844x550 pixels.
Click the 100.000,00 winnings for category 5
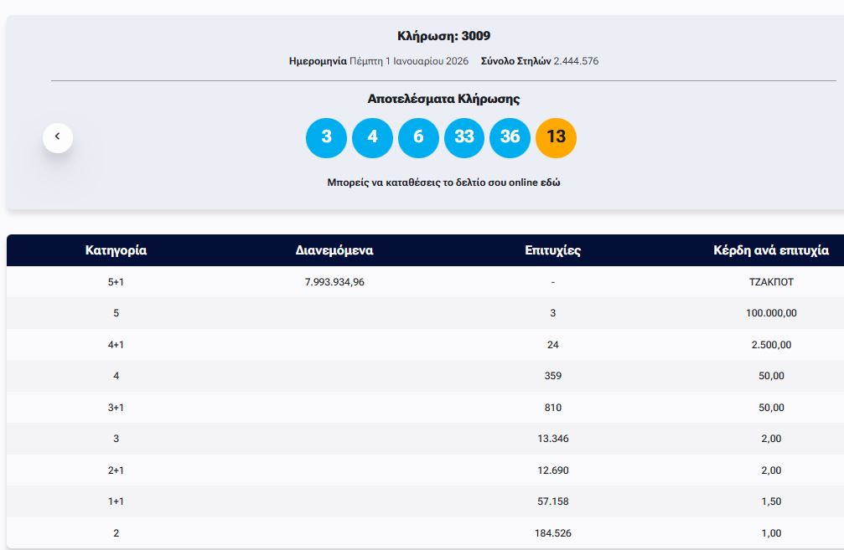[x=770, y=313]
